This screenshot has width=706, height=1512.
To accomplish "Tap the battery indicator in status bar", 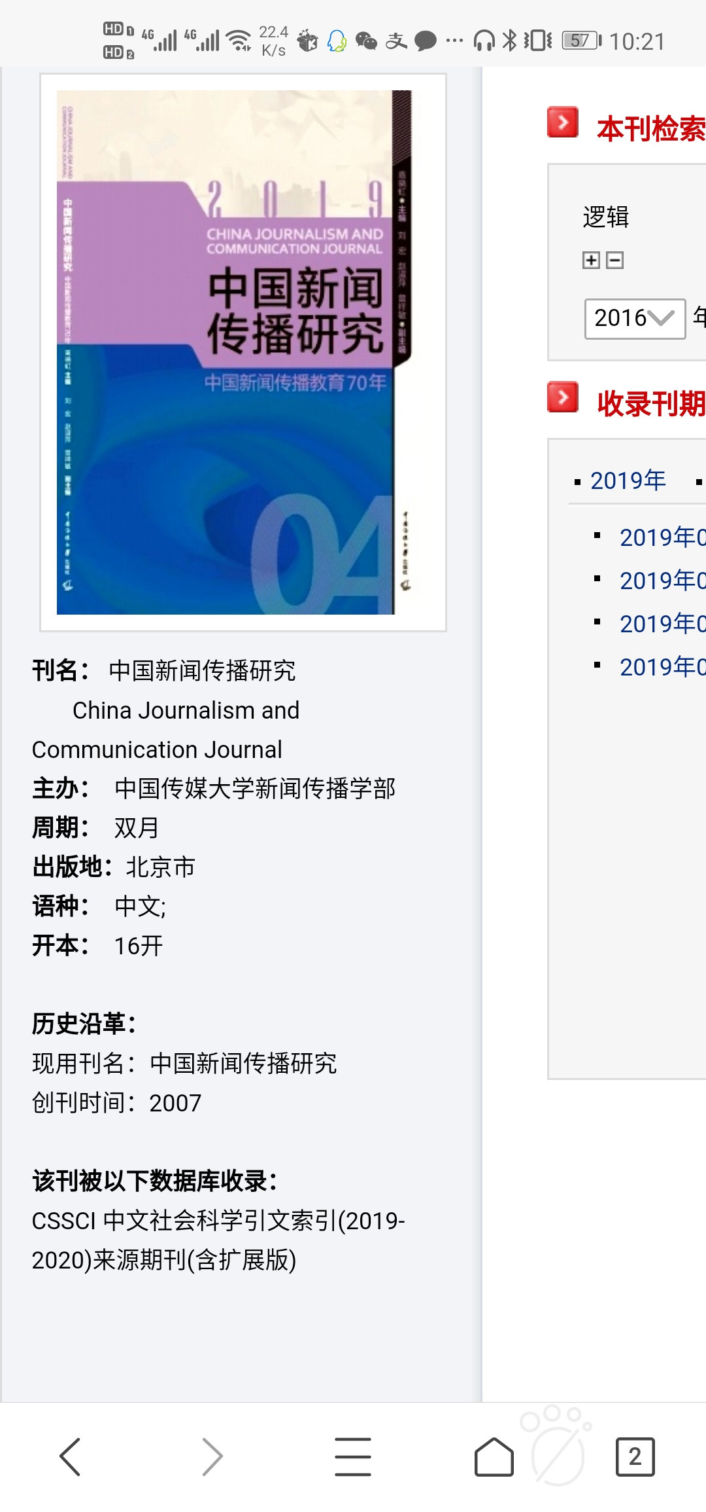I will (581, 41).
